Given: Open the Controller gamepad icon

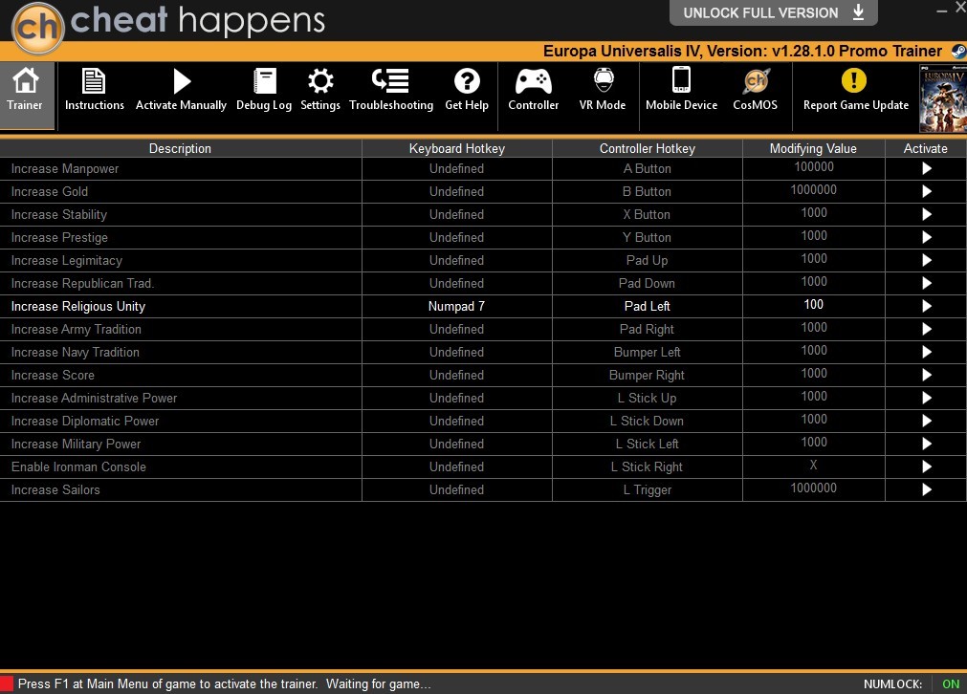Looking at the screenshot, I should 534,80.
